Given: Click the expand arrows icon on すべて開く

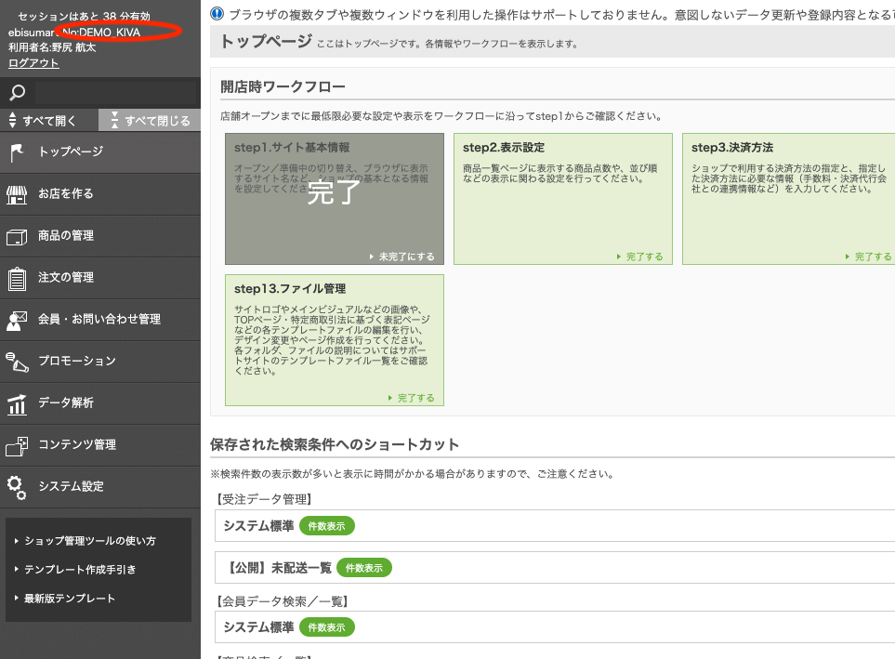Looking at the screenshot, I should [13, 120].
